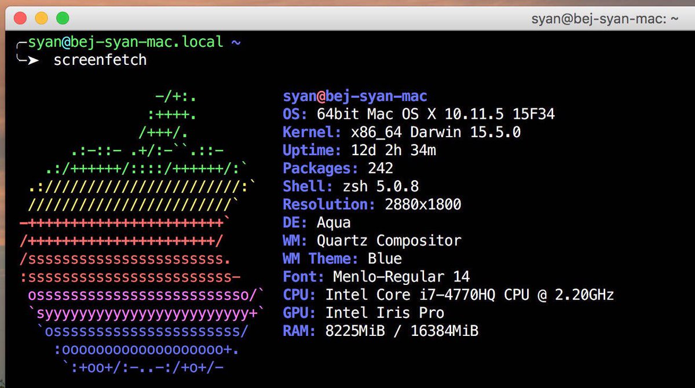Viewport: 695px width, 388px height.
Task: Select the WM value Quartz Compositor
Action: [x=389, y=240]
